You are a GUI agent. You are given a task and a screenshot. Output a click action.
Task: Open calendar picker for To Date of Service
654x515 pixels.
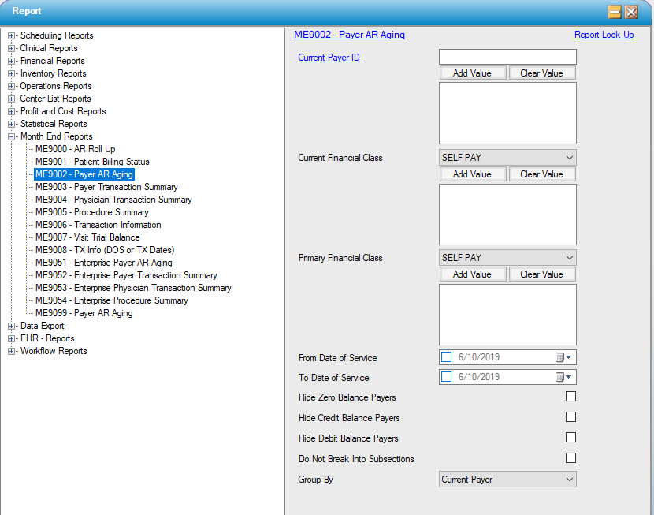tap(564, 377)
